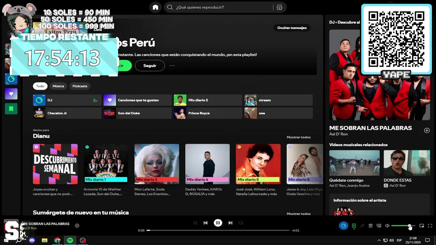Toggle repeat mode
The height and width of the screenshot is (245, 436).
[x=241, y=223]
